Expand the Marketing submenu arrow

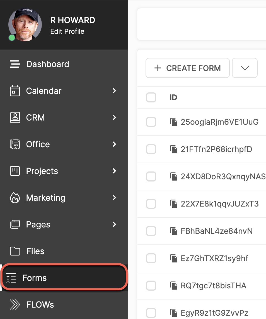pyautogui.click(x=114, y=198)
